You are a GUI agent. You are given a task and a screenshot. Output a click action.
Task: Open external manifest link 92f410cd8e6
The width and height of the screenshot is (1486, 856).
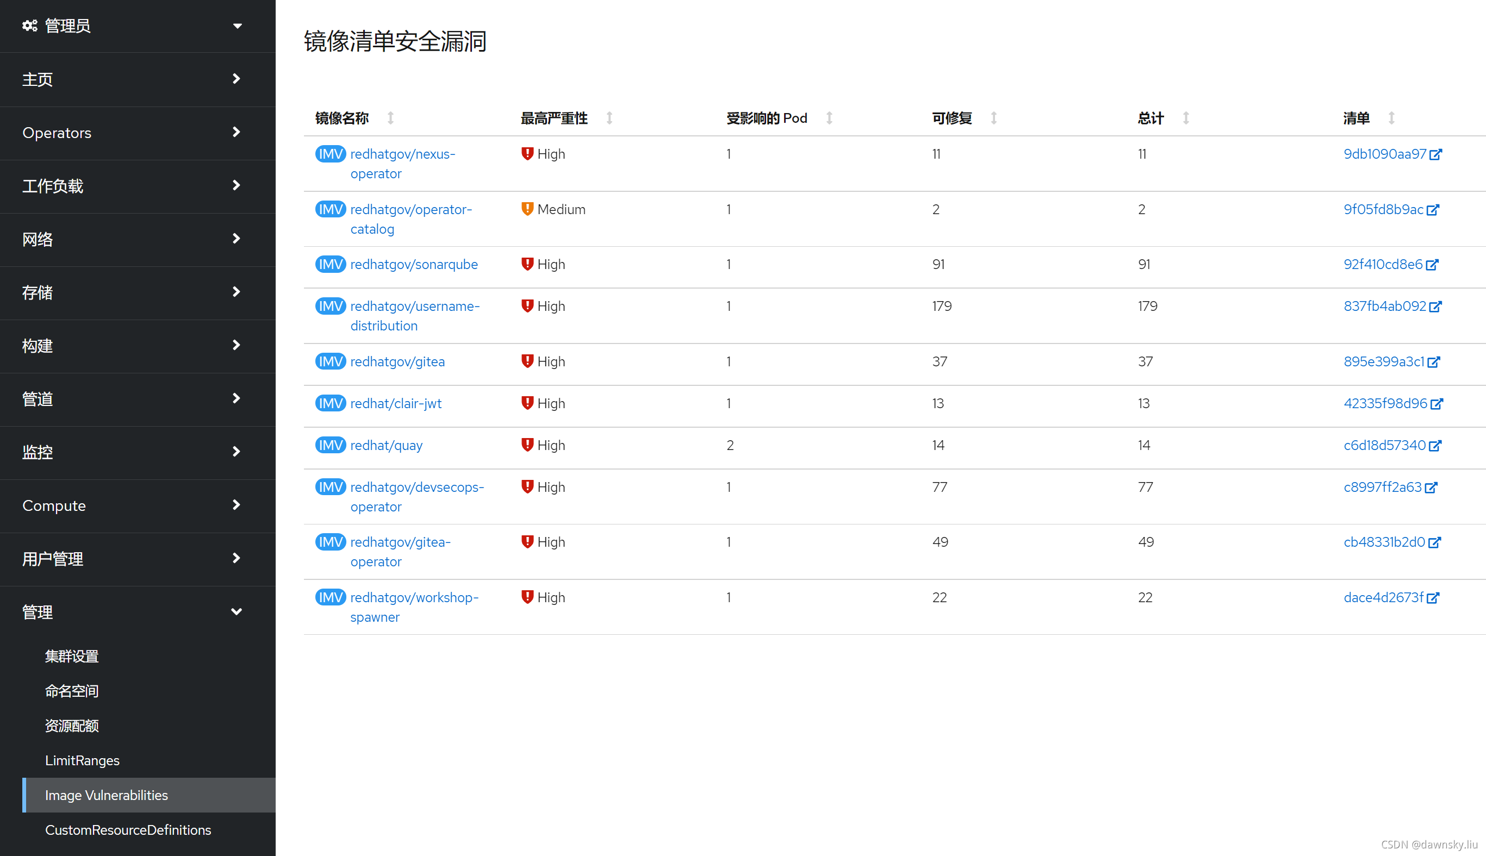pos(1391,265)
